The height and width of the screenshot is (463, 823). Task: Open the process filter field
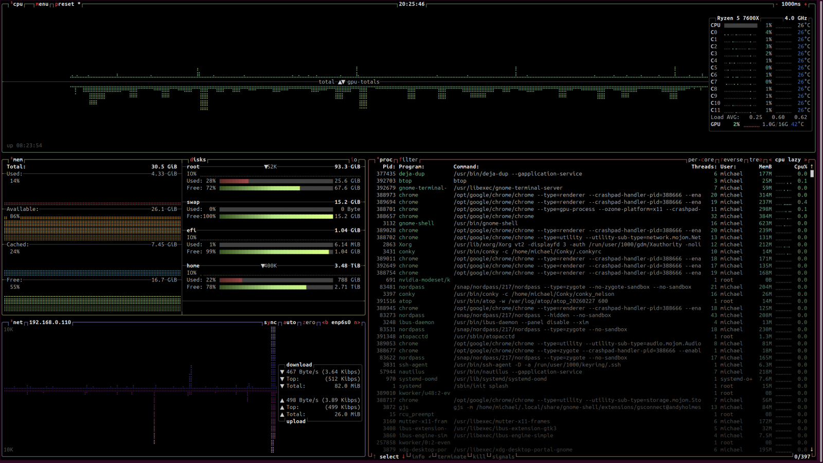click(409, 159)
